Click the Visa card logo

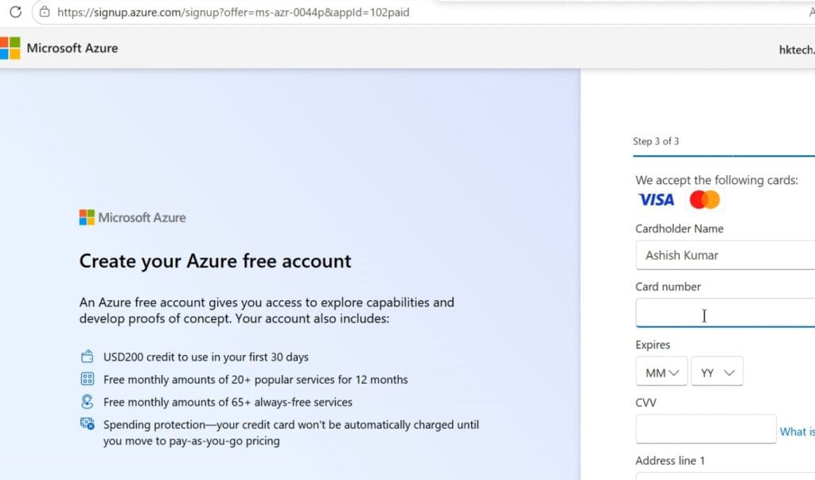tap(656, 200)
